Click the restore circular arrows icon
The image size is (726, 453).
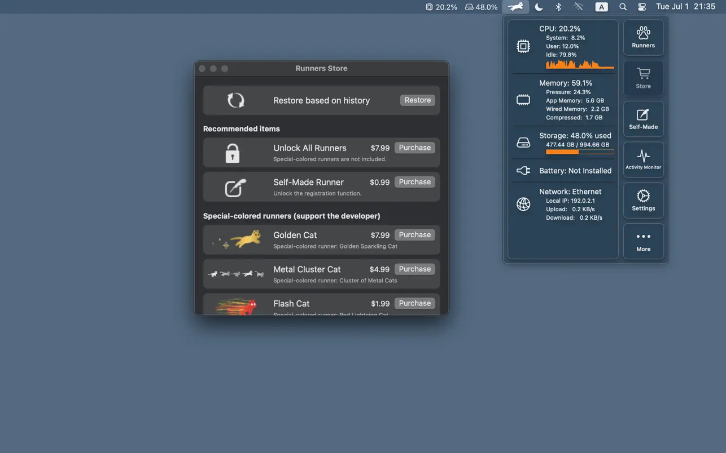(x=235, y=100)
